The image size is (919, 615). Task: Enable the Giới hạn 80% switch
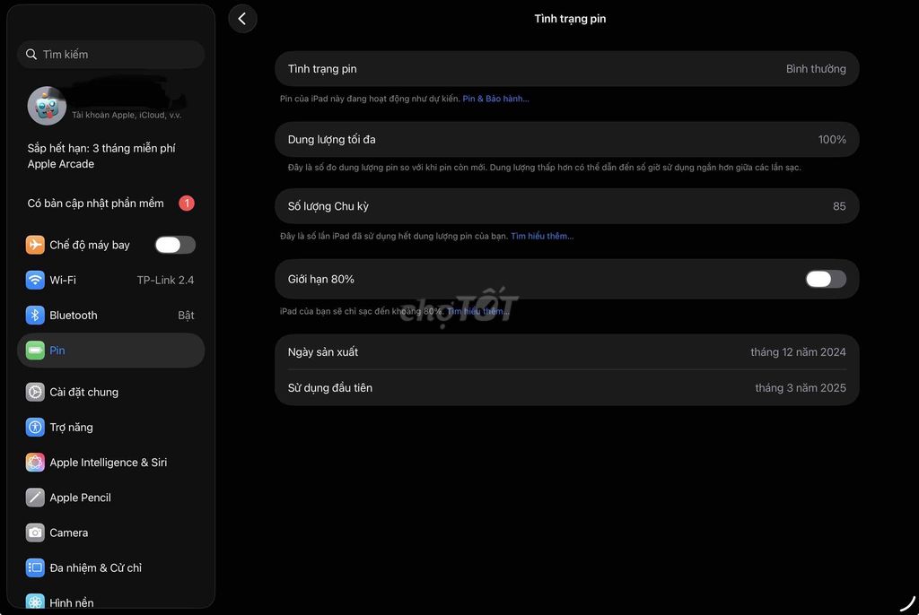pos(825,279)
